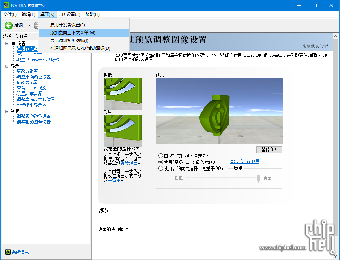Image resolution: width=340 pixels, height=260 pixels.
Task: Choose 显示通知托盘图标(I) entry
Action: [84, 41]
